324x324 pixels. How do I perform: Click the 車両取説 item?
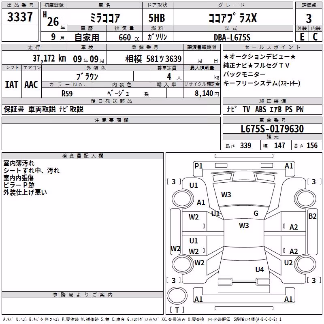[42, 109]
